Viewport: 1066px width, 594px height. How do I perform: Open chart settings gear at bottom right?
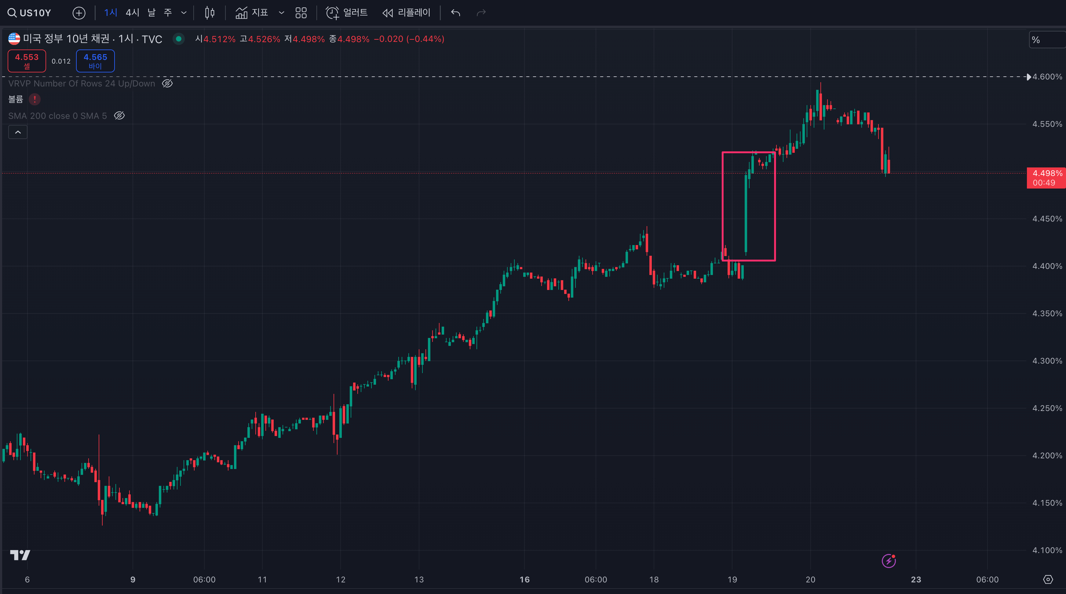(1048, 579)
